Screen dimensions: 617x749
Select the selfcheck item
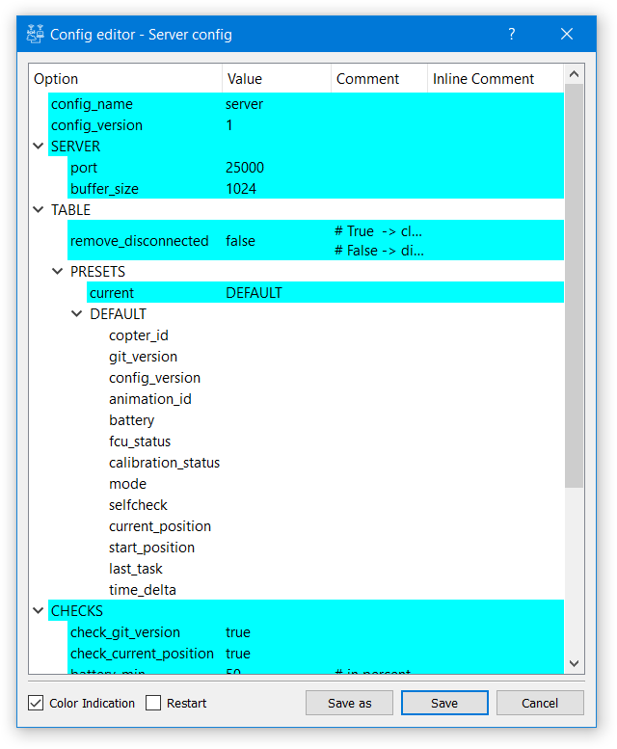tap(138, 504)
